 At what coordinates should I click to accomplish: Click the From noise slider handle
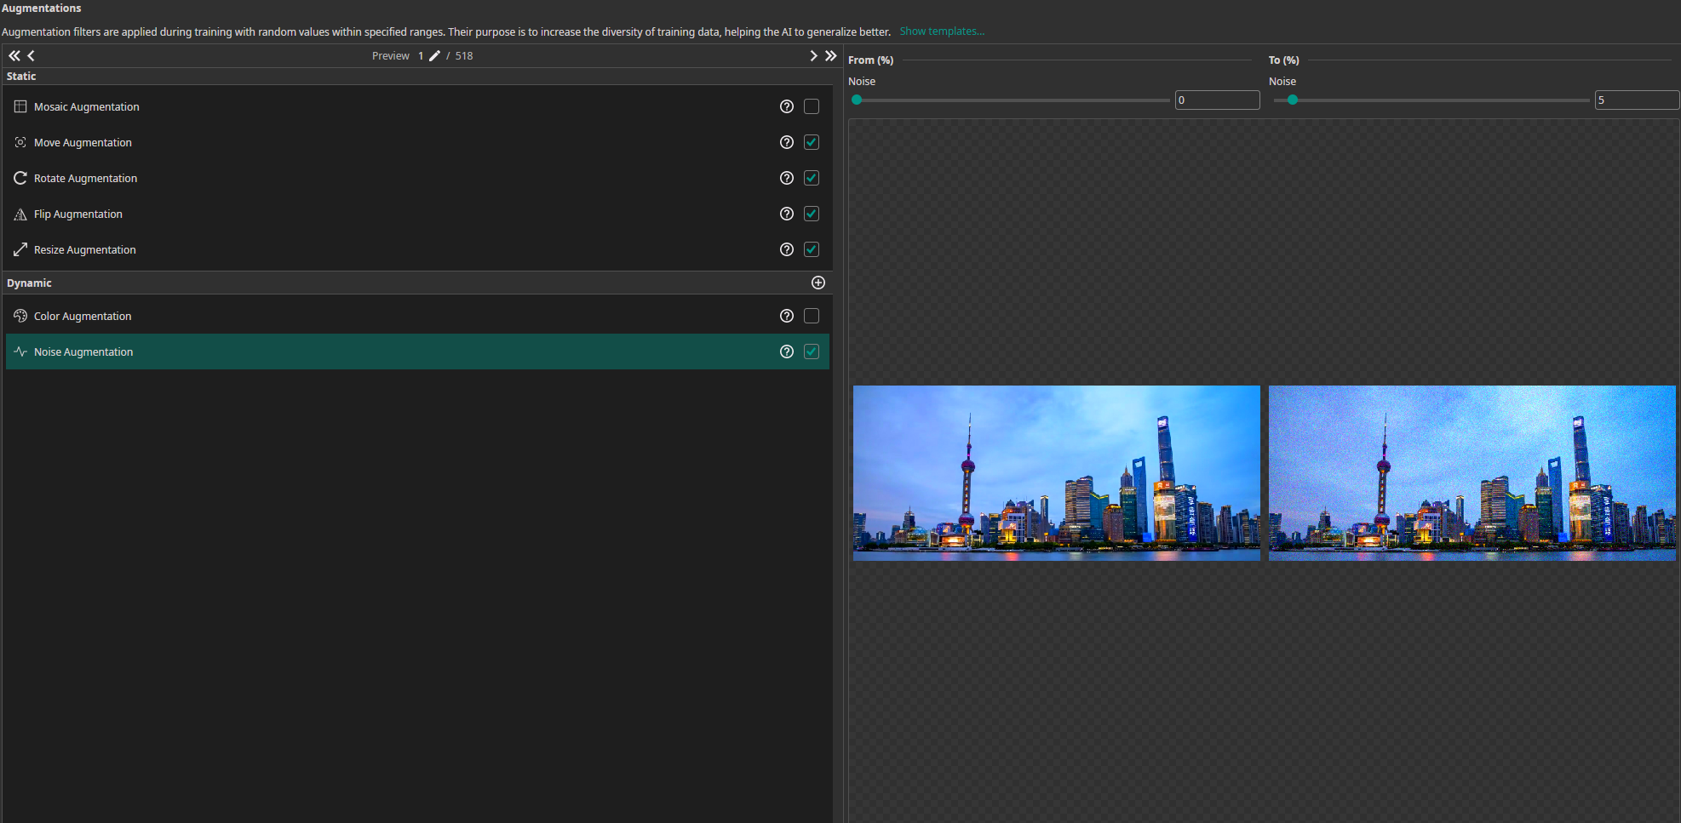tap(857, 100)
